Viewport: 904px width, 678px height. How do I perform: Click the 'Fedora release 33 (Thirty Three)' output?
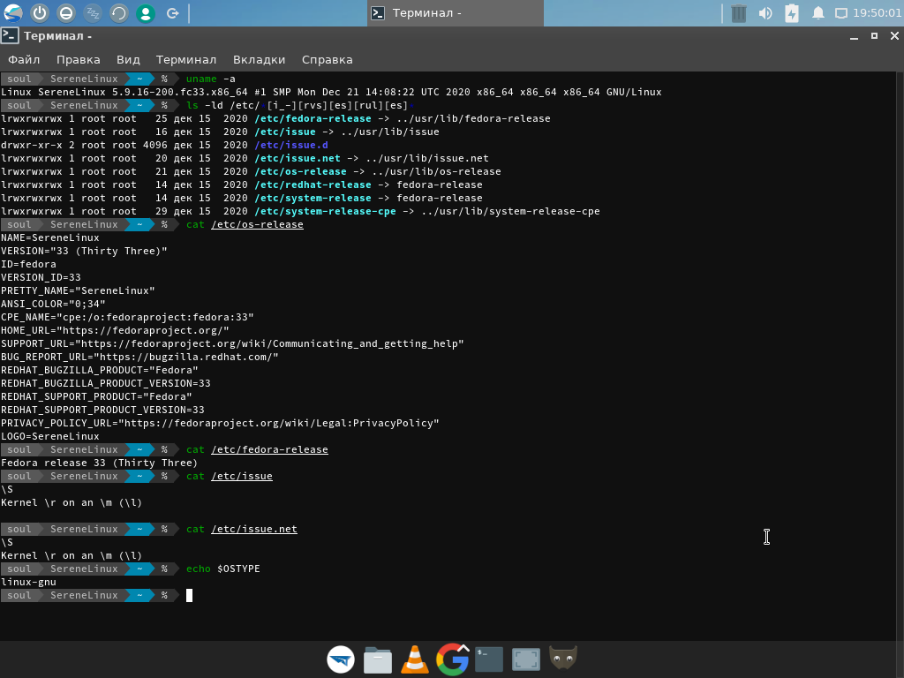click(x=99, y=463)
